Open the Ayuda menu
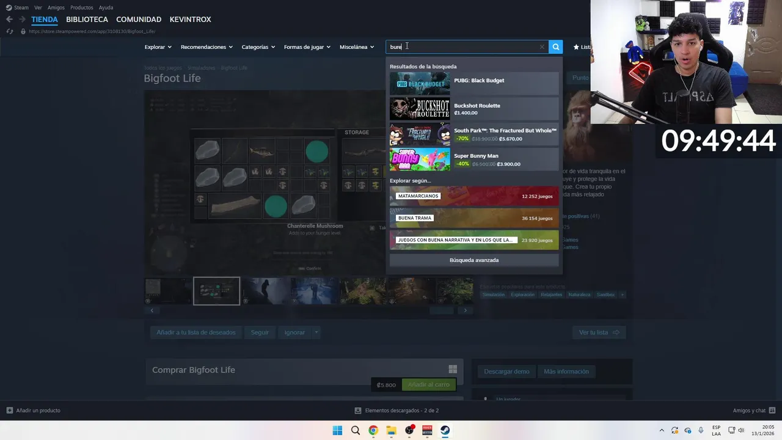The width and height of the screenshot is (782, 440). 106,7
